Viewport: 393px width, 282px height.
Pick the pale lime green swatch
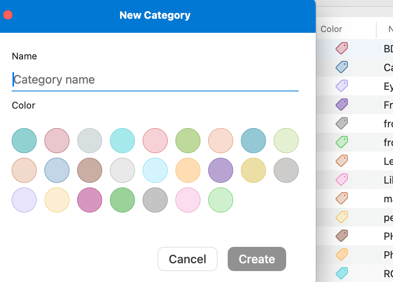286,141
